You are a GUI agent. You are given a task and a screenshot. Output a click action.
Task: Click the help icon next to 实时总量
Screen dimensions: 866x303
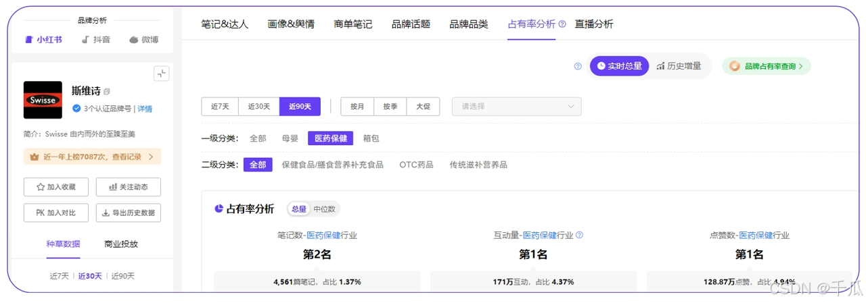click(578, 66)
